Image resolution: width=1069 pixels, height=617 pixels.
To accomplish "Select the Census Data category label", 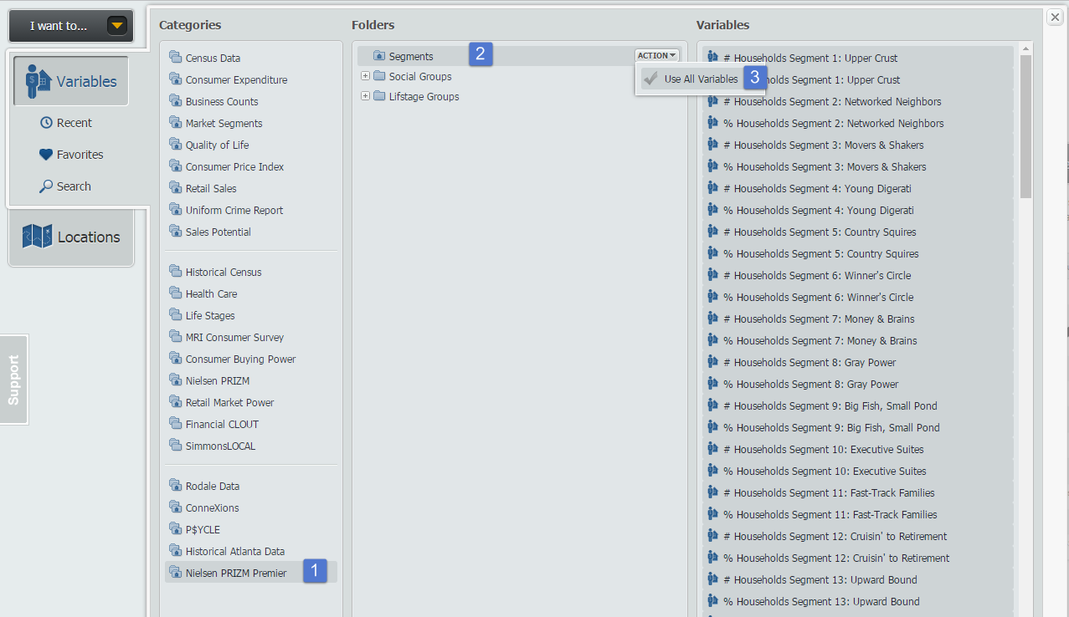I will (213, 59).
